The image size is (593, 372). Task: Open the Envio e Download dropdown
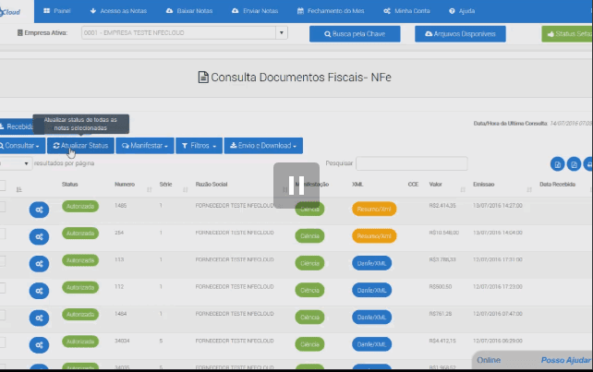[264, 146]
